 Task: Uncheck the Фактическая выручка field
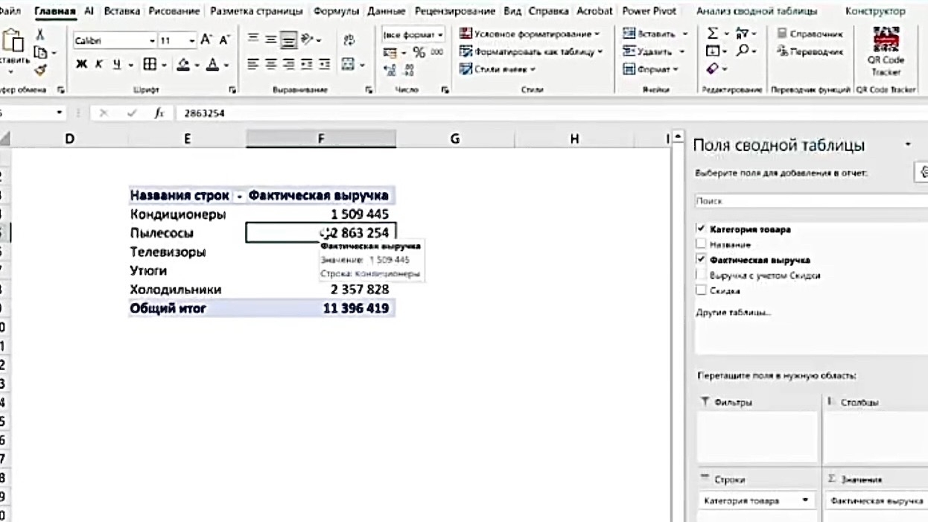tap(700, 259)
